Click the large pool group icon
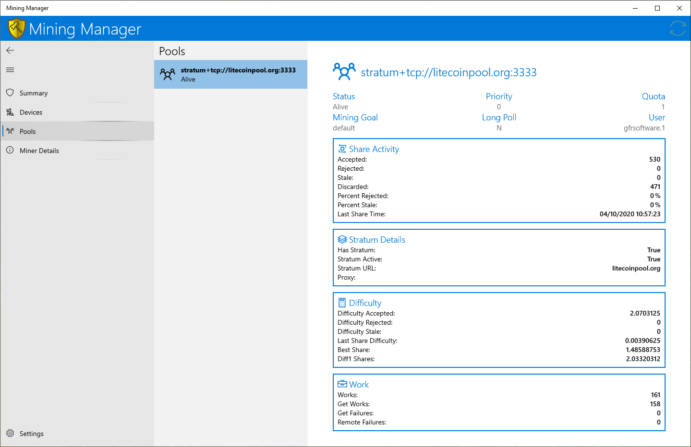 coord(344,71)
